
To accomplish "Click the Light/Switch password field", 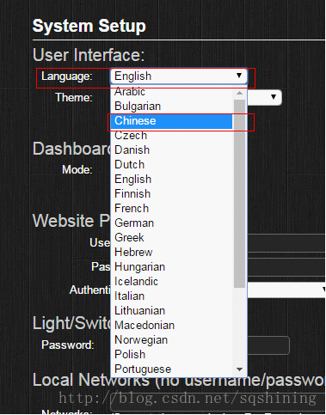I will (x=268, y=345).
